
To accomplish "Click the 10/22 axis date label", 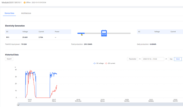I will (x=175, y=100).
